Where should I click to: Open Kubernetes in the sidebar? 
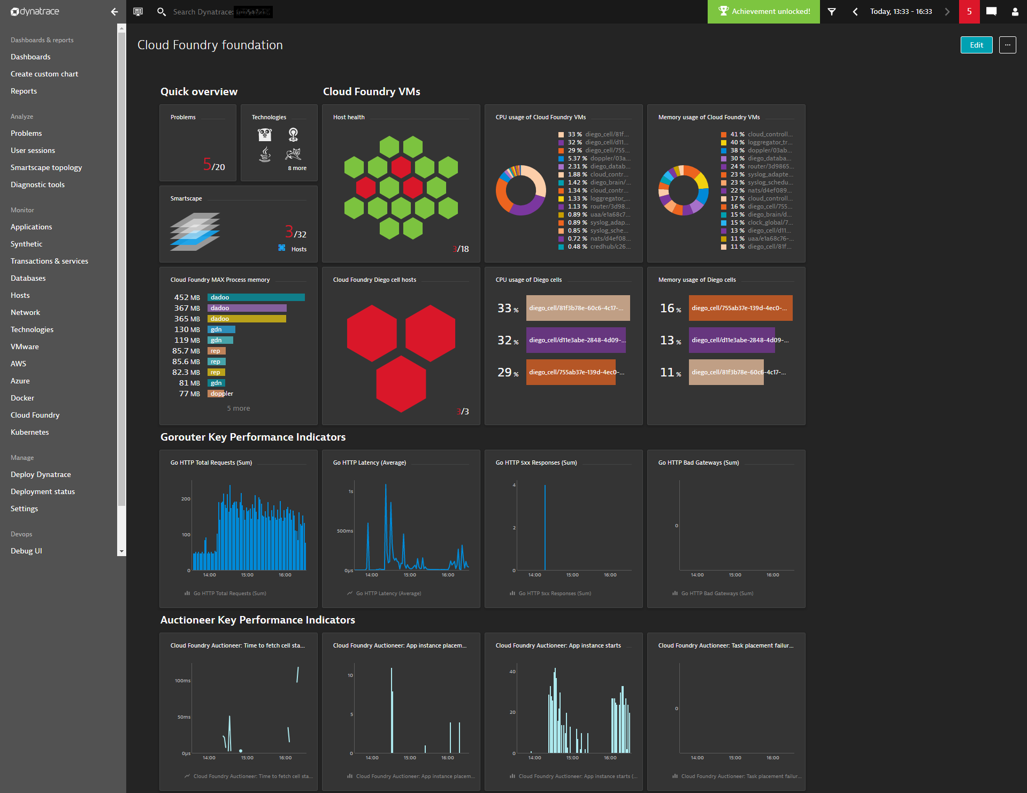[x=30, y=432]
